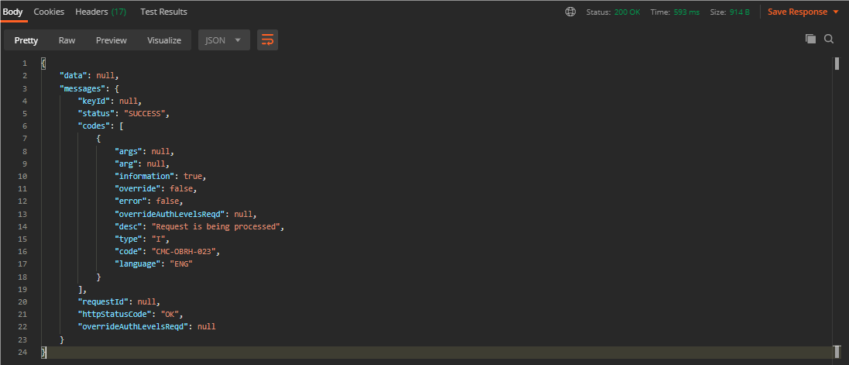Copy response using the copy icon
The width and height of the screenshot is (849, 365).
click(x=810, y=39)
